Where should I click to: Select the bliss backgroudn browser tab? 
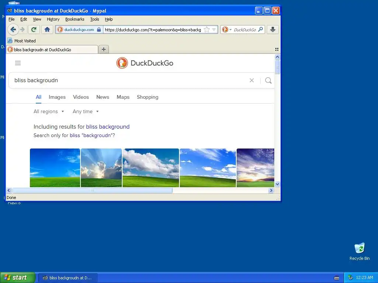pos(52,50)
